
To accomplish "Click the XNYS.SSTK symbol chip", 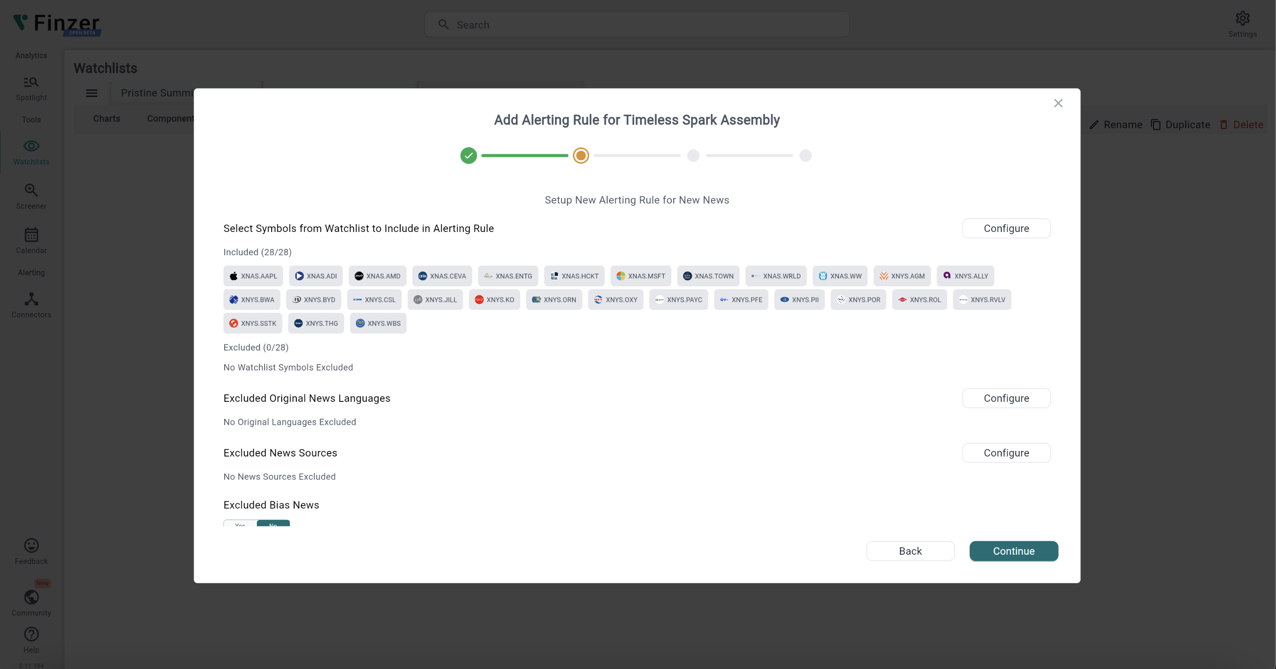I will click(x=253, y=323).
